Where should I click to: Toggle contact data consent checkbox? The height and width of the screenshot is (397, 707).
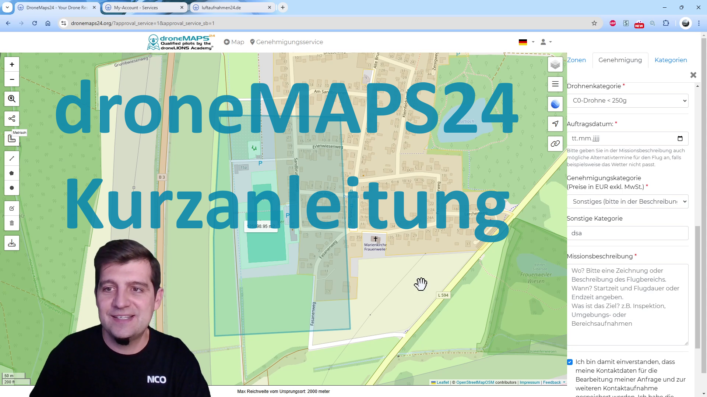570,362
